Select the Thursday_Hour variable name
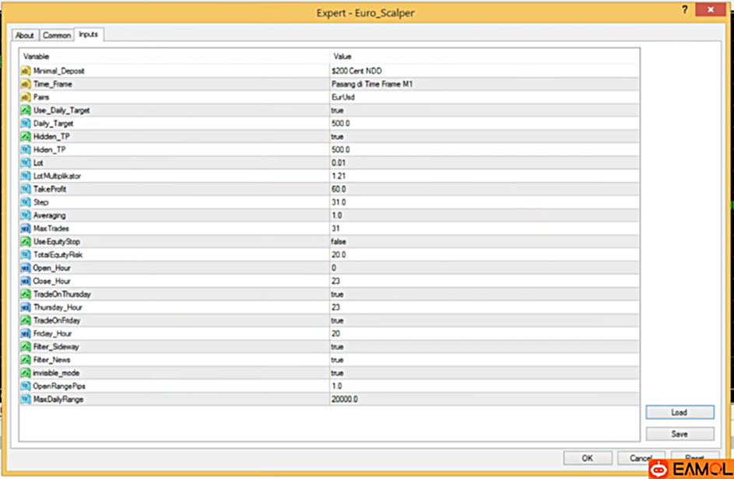734x479 pixels. tap(58, 307)
